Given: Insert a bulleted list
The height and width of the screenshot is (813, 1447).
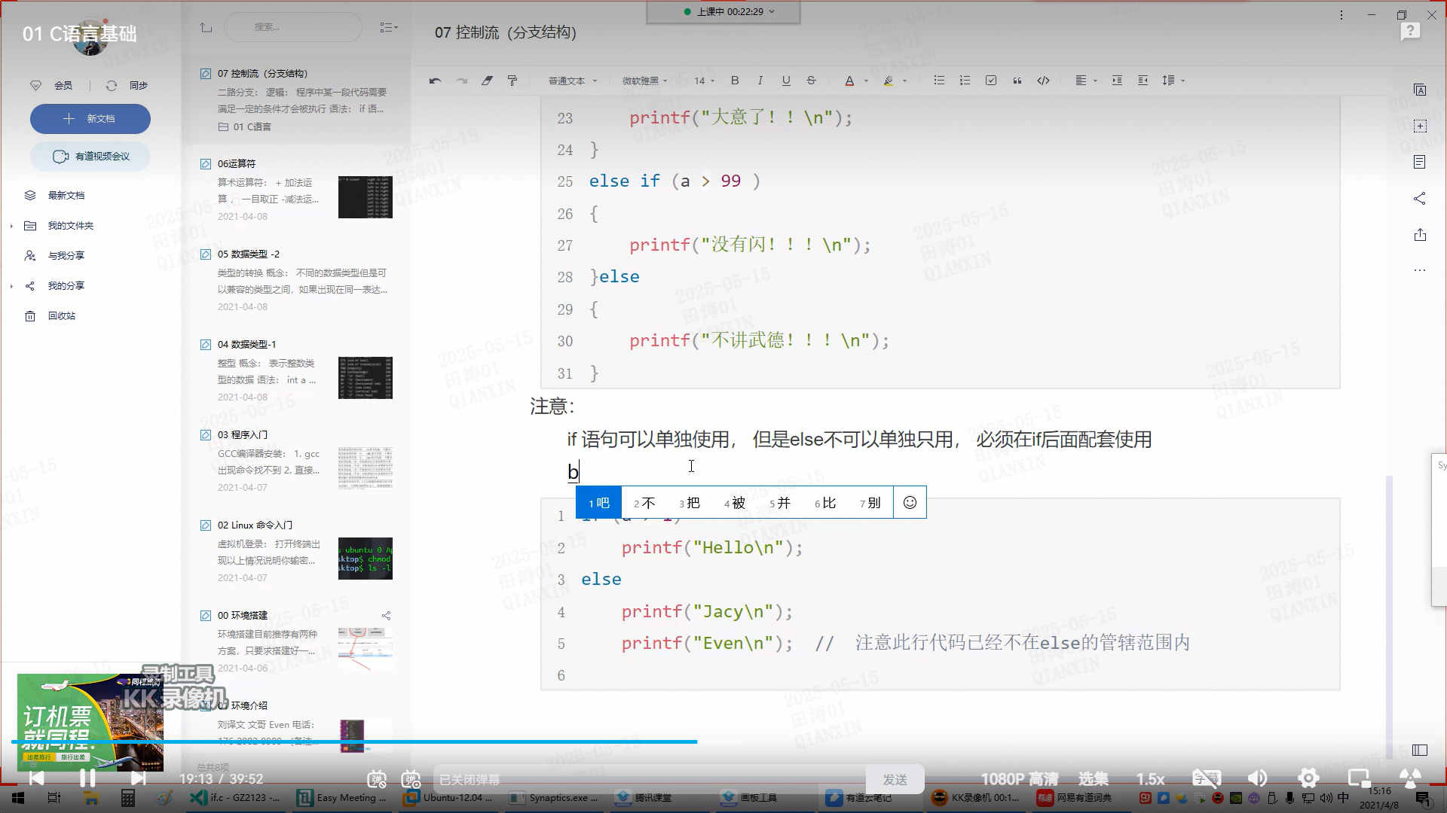Looking at the screenshot, I should pos(938,81).
